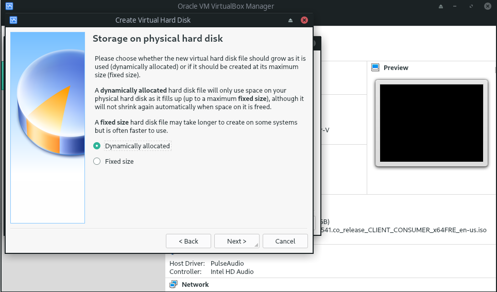Minimize the VirtualBox Manager window
Image resolution: width=497 pixels, height=292 pixels.
pyautogui.click(x=457, y=6)
